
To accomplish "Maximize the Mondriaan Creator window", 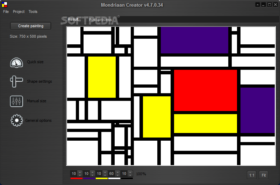I will (270, 5).
